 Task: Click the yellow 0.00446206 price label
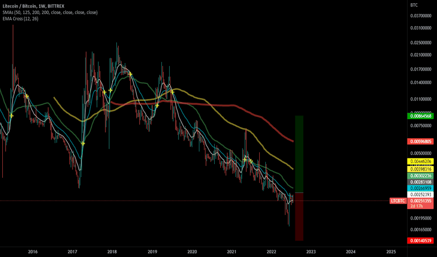click(x=420, y=161)
